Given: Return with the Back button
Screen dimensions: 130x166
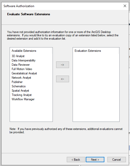Looking at the screenshot, I should point(76,160).
